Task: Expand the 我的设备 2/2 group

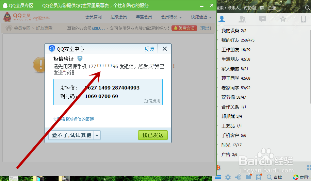Action: coord(234,31)
